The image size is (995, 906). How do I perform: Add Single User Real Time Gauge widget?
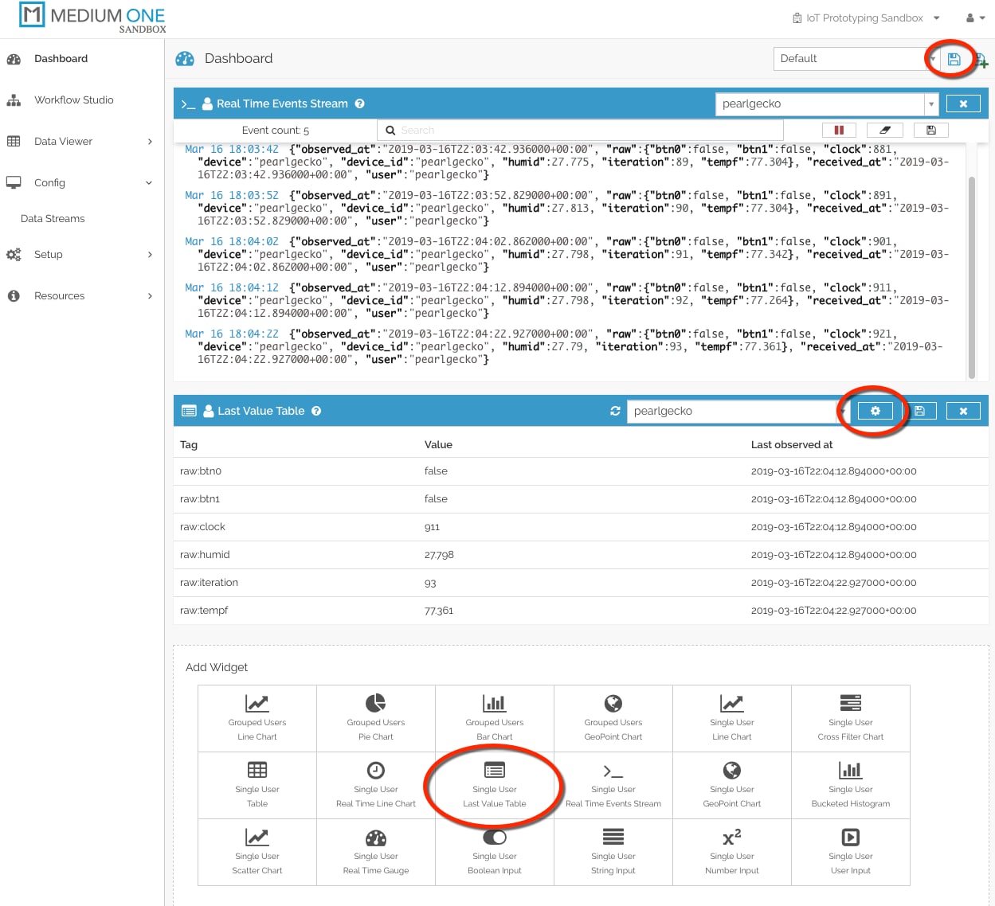376,852
